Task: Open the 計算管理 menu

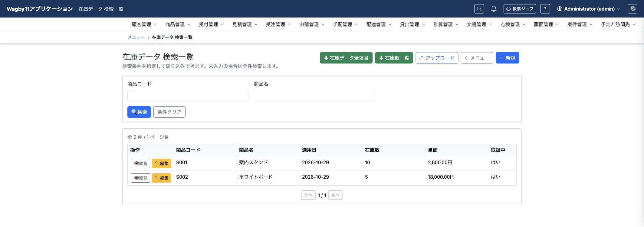Action: 446,24
